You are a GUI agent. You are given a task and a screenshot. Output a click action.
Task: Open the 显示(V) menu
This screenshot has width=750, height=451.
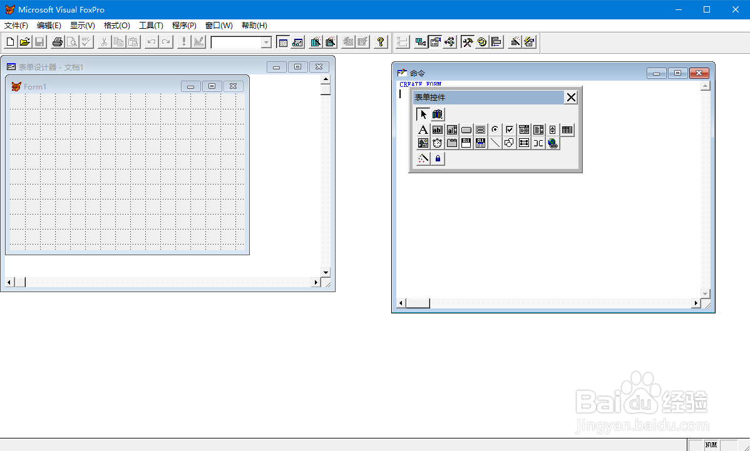coord(82,26)
